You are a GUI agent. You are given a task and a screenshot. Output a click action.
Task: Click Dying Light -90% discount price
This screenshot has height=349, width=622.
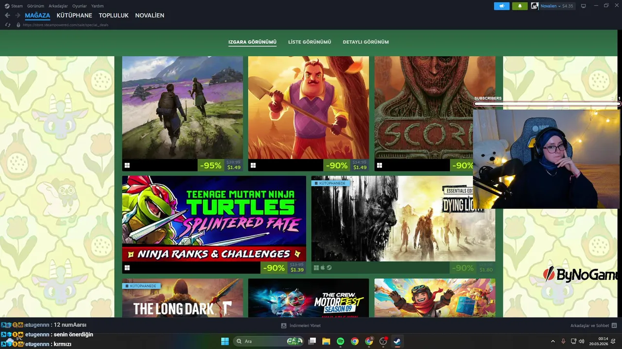click(472, 268)
